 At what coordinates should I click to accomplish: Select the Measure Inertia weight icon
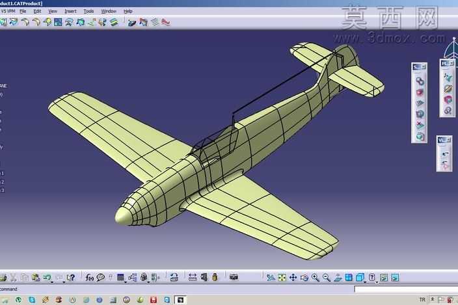point(215,277)
